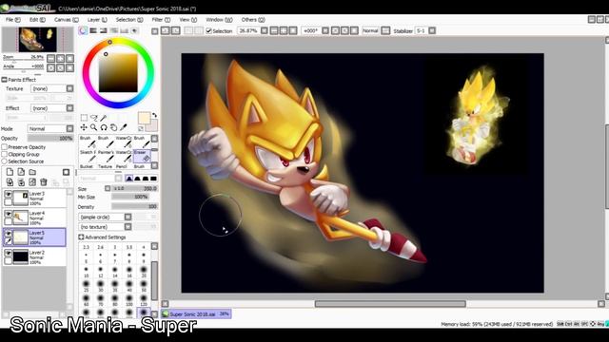Expand the Advanced Settings section
609x342 pixels.
[81, 237]
